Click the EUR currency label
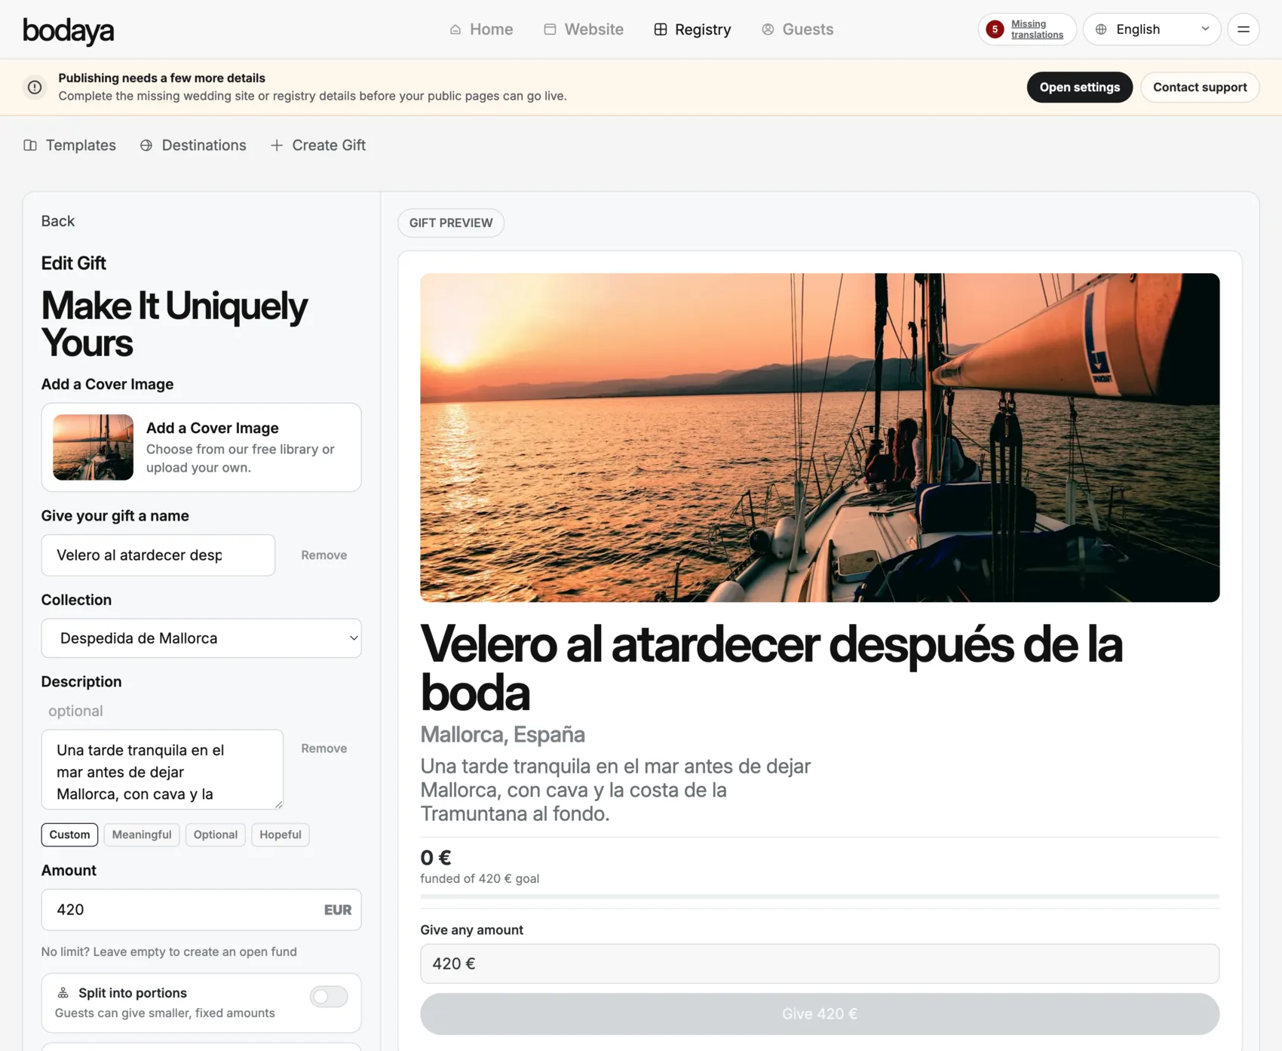 pos(338,910)
